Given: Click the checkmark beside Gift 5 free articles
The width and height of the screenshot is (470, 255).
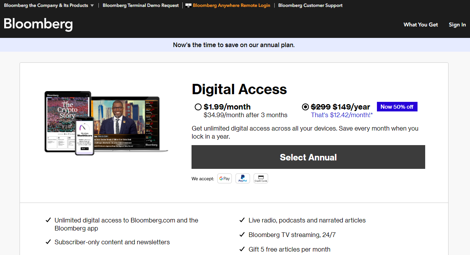Looking at the screenshot, I should [x=242, y=249].
